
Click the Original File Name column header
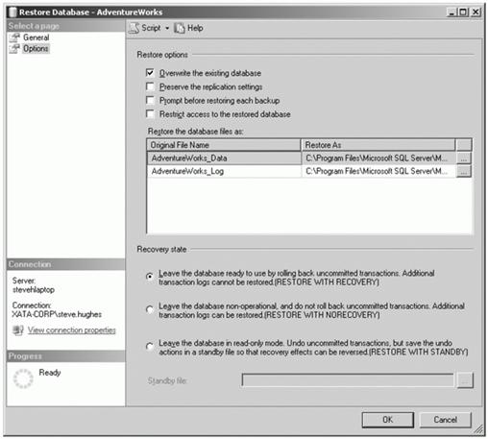pos(224,145)
